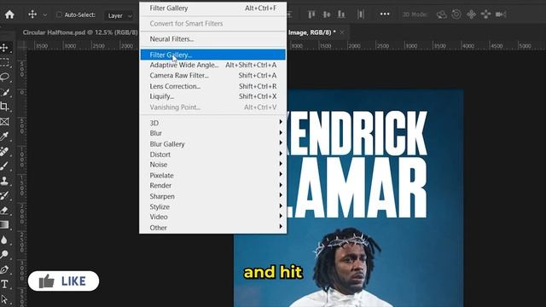This screenshot has width=546, height=307.
Task: Open the Layer auto-select dropdown
Action: [119, 15]
